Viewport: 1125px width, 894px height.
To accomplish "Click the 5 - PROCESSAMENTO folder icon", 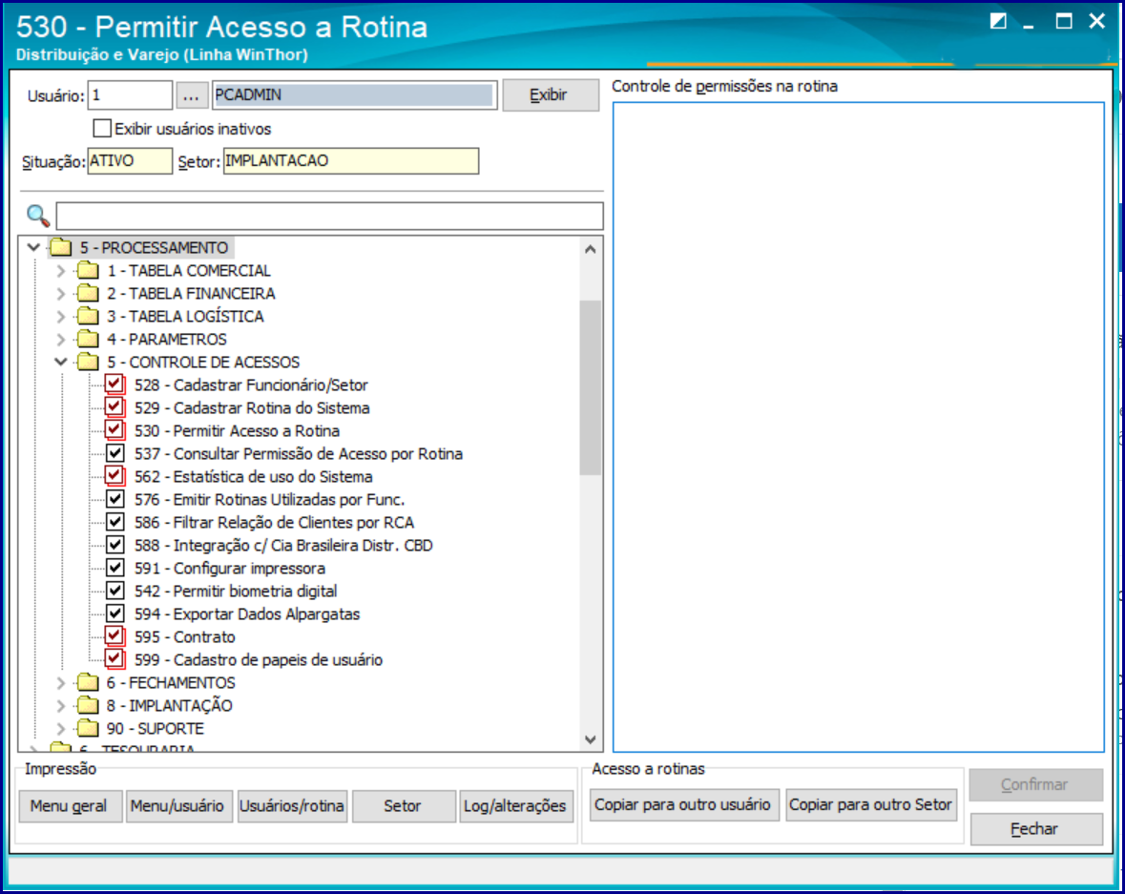I will point(61,247).
